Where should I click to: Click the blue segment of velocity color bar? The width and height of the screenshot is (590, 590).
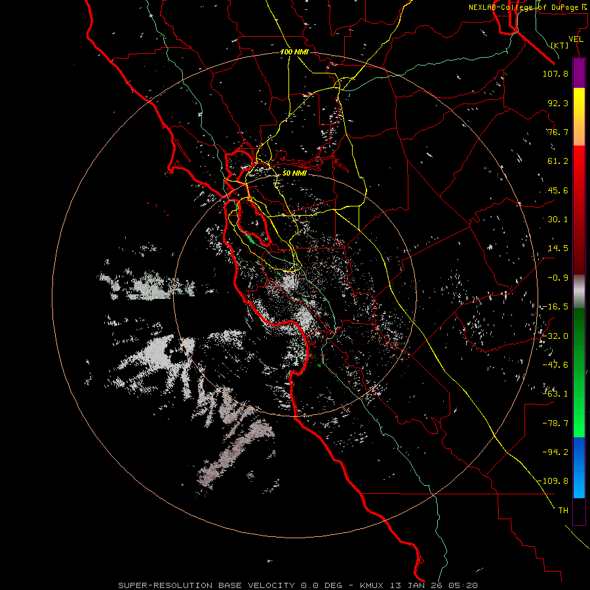tap(579, 467)
